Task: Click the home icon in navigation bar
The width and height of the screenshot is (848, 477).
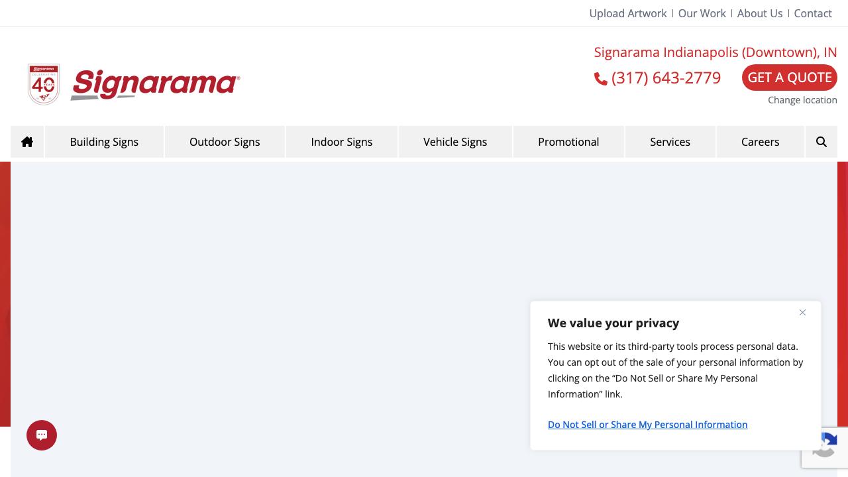Action: click(x=27, y=142)
